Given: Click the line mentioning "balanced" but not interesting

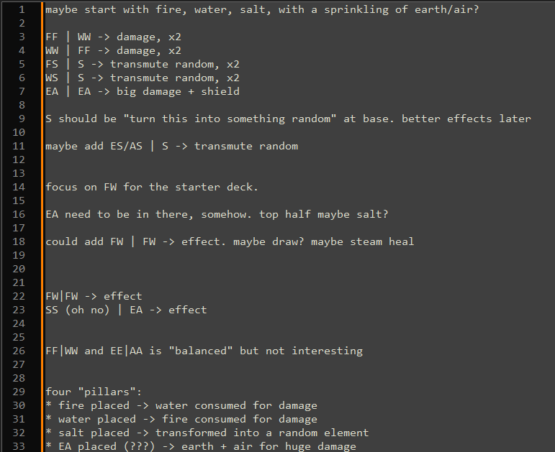Looking at the screenshot, I should [x=204, y=351].
